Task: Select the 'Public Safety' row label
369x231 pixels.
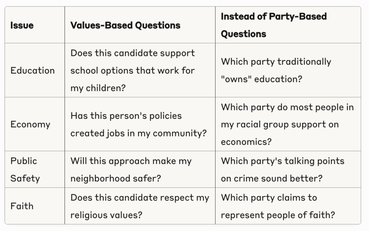Action: point(25,170)
